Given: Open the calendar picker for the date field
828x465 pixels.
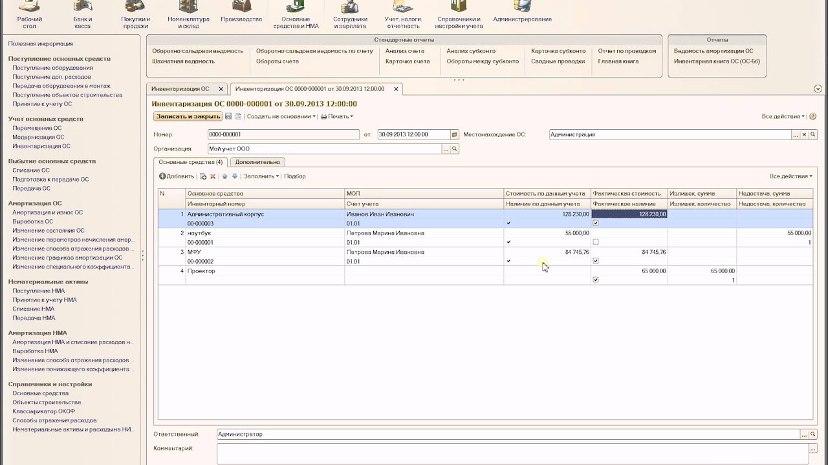Looking at the screenshot, I should click(x=455, y=134).
